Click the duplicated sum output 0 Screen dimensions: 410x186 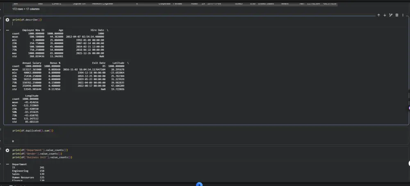(13, 141)
